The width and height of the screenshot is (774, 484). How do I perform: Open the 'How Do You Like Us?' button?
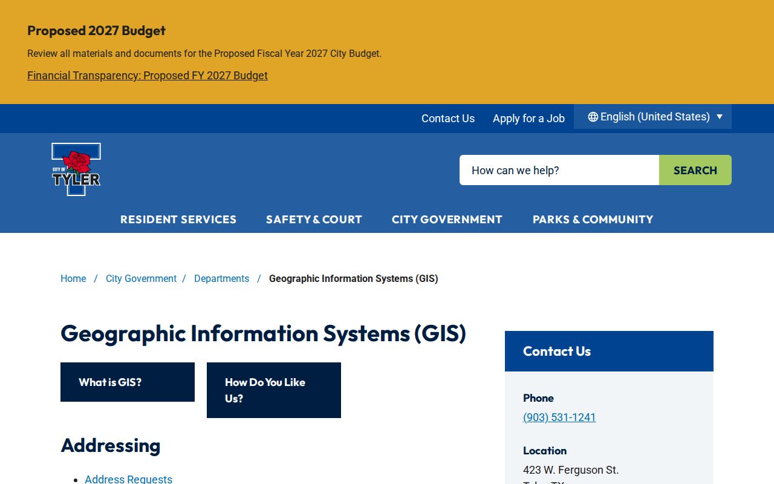274,390
